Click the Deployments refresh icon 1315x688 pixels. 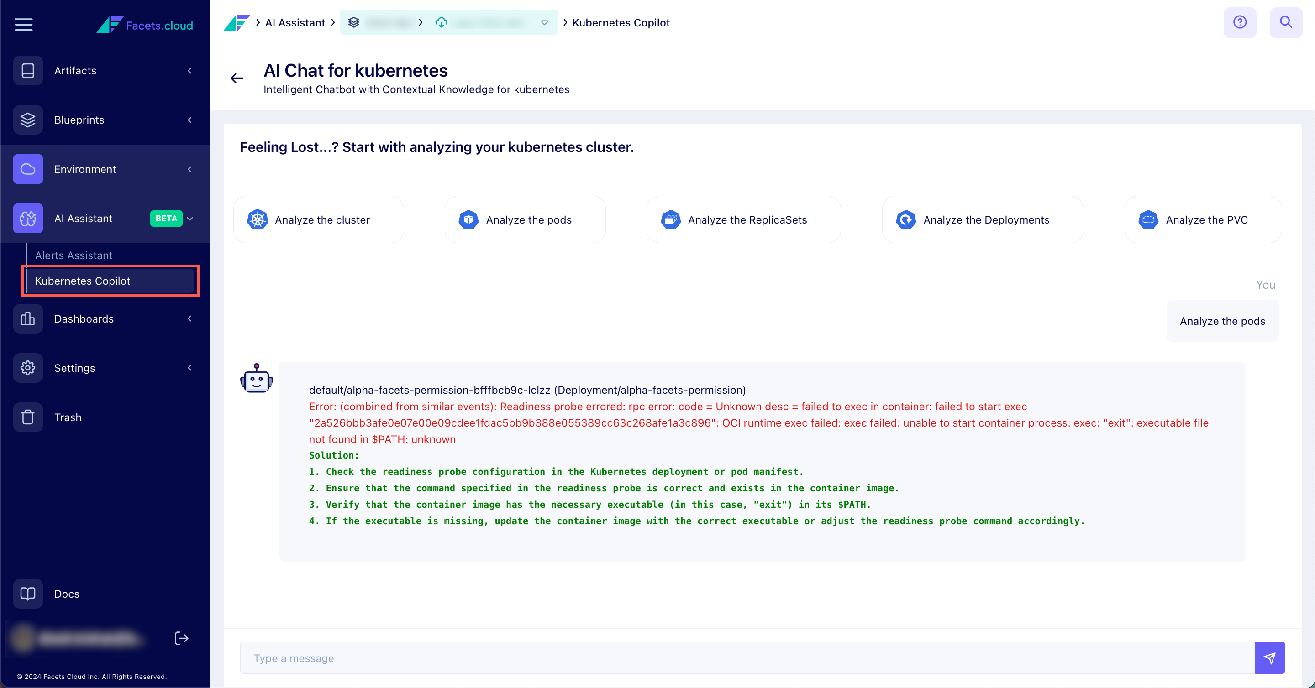tap(906, 220)
